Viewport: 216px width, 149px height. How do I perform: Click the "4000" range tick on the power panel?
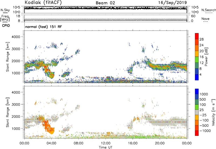click(16, 37)
